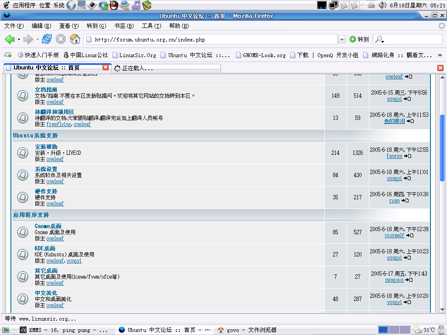Open the 系统设置 forum

click(46, 169)
